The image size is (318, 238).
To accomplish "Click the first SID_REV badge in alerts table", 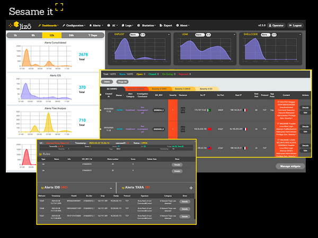I will pyautogui.click(x=160, y=109).
